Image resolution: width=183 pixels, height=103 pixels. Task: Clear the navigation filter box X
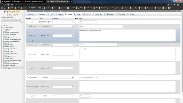point(19,21)
